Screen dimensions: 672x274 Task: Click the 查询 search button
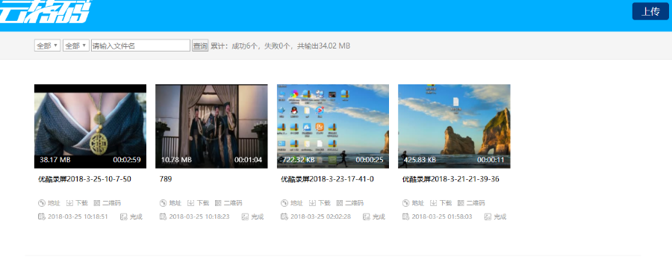point(200,46)
